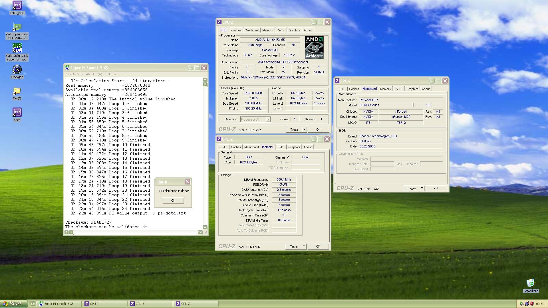The width and height of the screenshot is (548, 308).
Task: Click the vertical scrollbar thumb in Super PI
Action: [205, 84]
